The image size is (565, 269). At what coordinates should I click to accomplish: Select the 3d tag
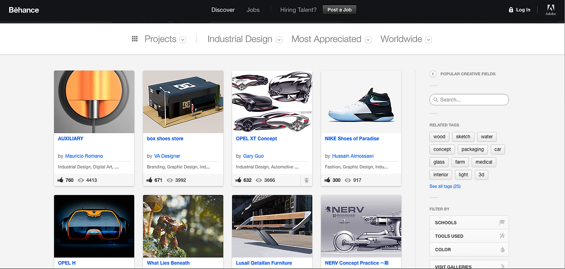coord(482,175)
